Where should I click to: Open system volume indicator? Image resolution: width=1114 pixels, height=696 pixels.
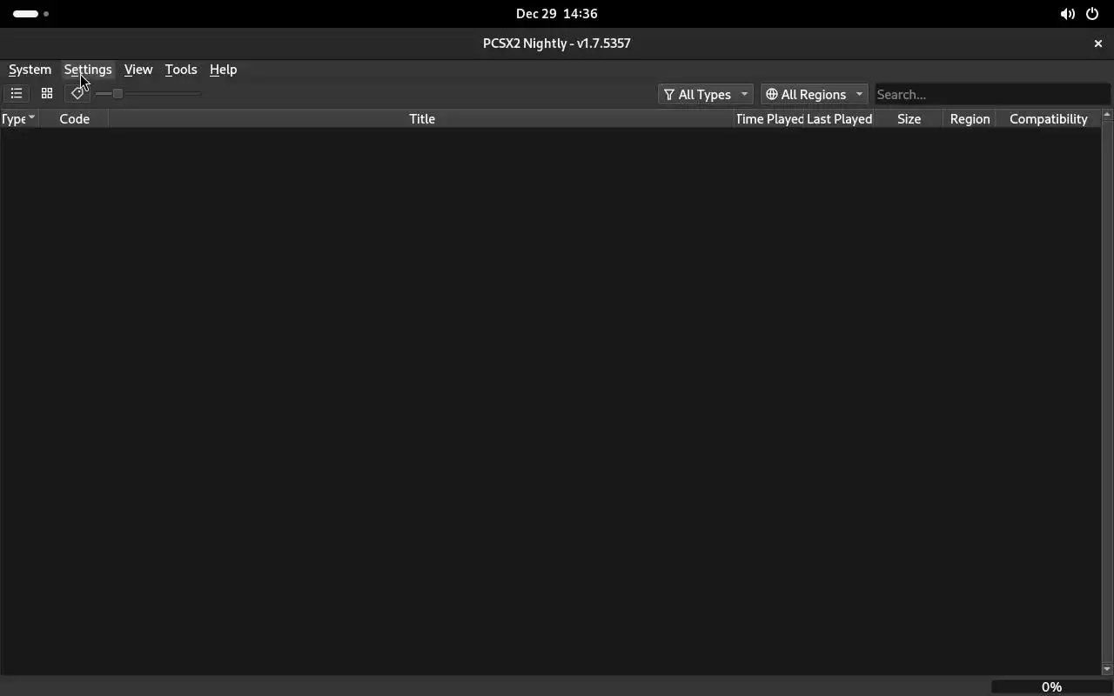(1067, 14)
